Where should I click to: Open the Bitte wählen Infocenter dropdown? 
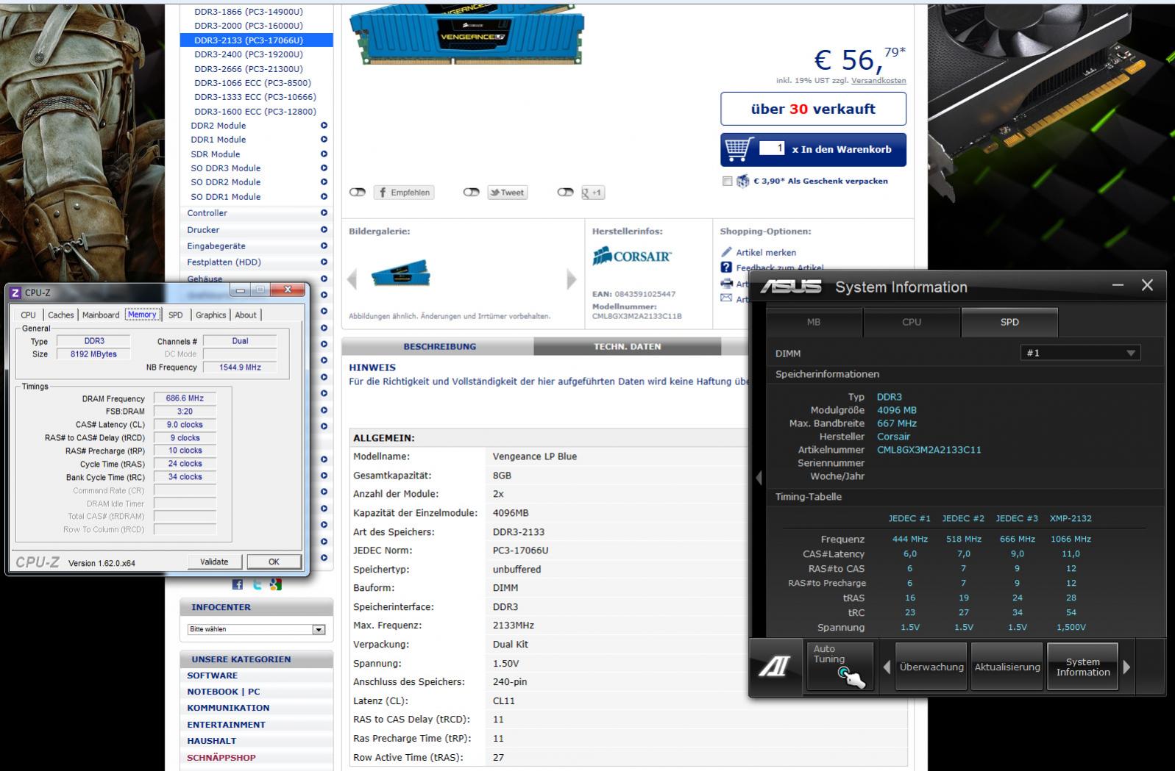(x=256, y=629)
